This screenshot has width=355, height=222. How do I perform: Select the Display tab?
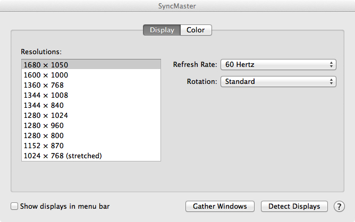pos(162,30)
